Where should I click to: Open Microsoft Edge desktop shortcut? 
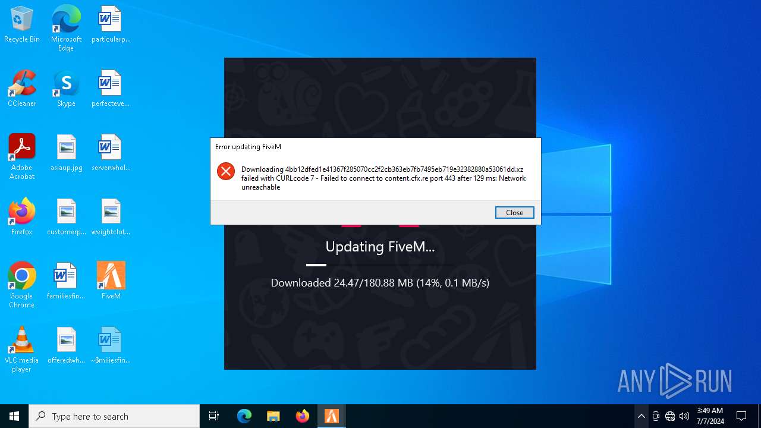tap(66, 28)
